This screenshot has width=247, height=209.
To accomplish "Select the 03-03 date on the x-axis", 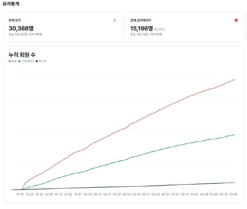I will pyautogui.click(x=127, y=194).
